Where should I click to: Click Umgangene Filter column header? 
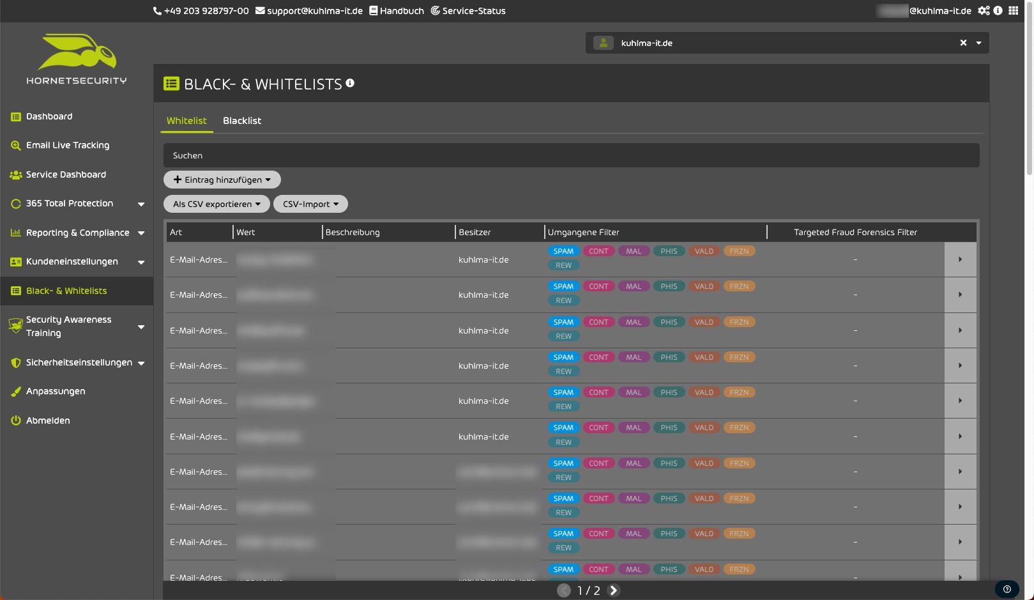click(x=655, y=232)
